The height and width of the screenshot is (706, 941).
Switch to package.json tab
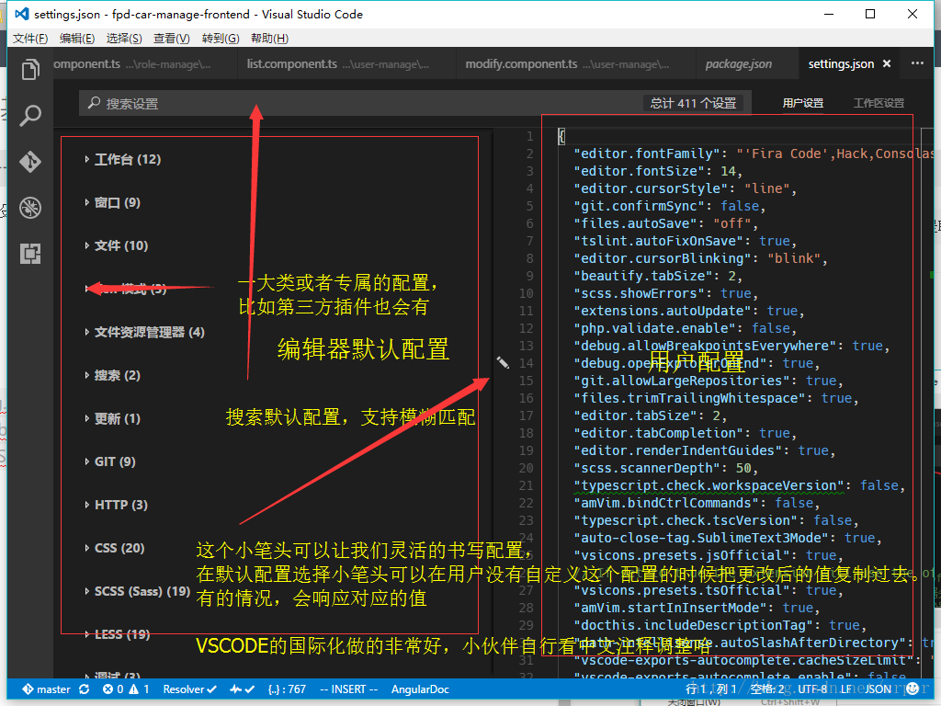[746, 63]
